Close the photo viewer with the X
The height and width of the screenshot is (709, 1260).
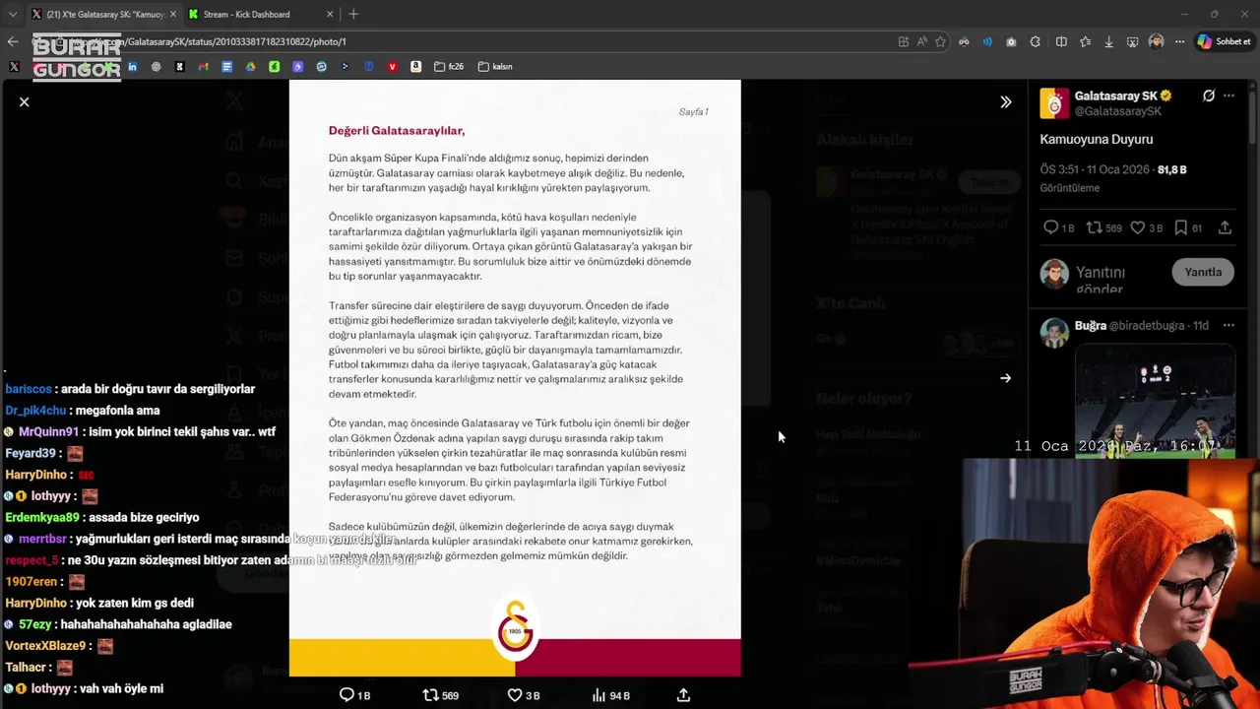coord(25,102)
